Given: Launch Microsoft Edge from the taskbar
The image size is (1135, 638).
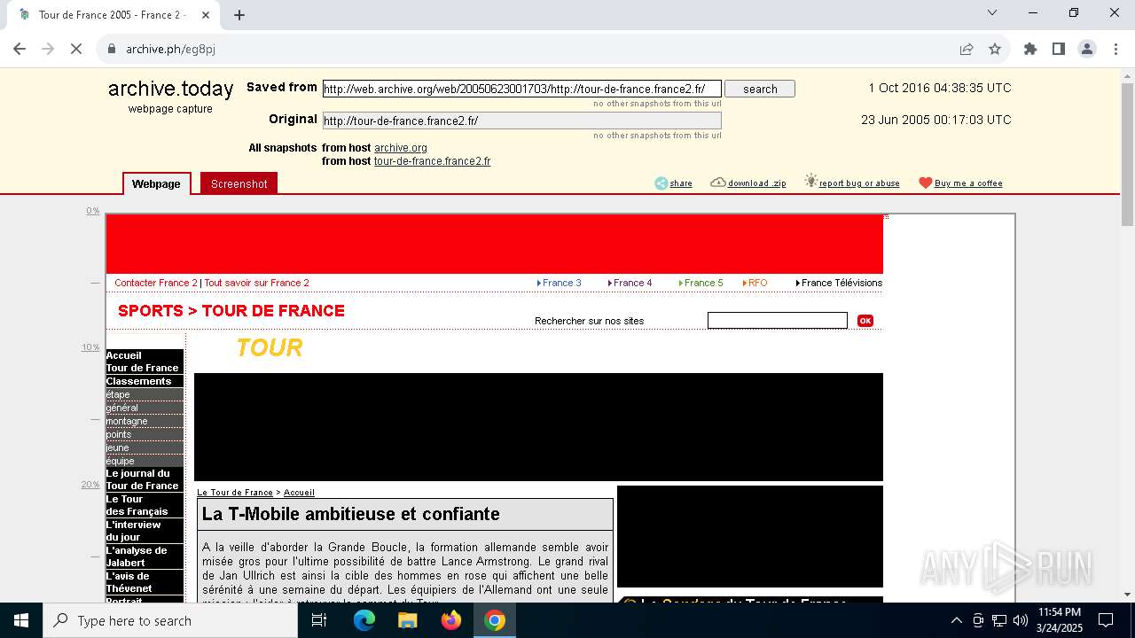Looking at the screenshot, I should pos(364,620).
